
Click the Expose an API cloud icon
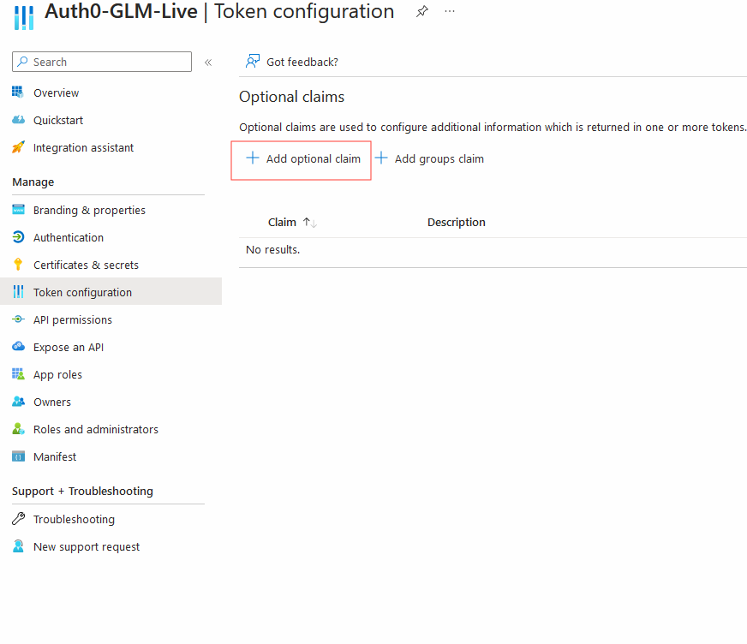[x=18, y=347]
